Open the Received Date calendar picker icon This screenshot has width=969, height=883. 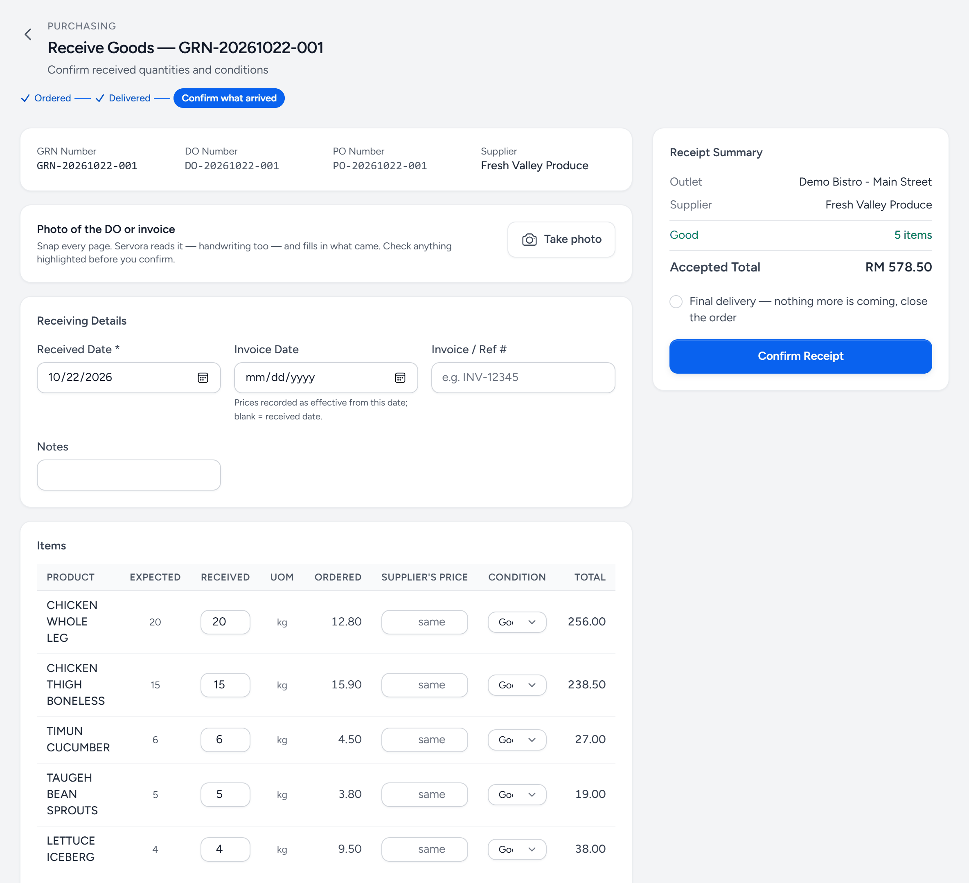203,378
